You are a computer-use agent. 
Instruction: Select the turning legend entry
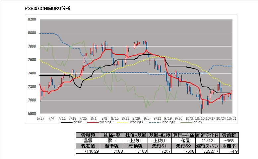click(99, 122)
